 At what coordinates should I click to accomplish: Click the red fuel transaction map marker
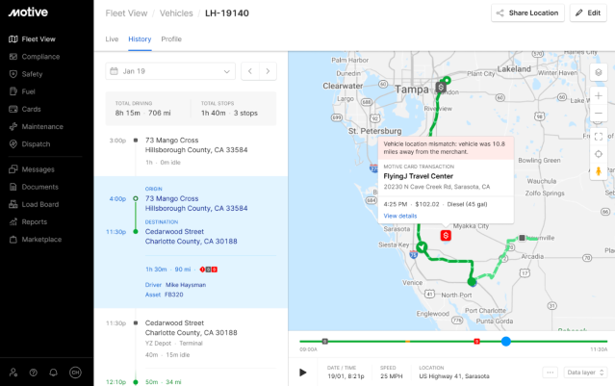pos(447,235)
